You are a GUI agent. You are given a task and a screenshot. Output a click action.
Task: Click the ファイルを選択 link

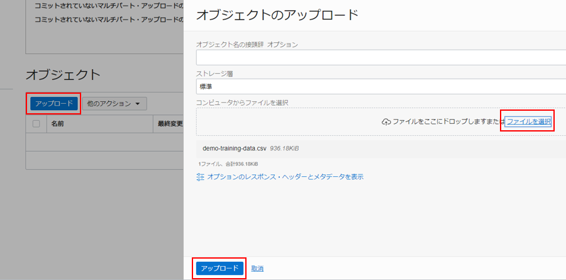(528, 121)
